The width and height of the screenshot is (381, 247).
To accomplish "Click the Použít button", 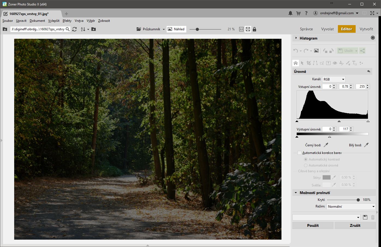I will (x=313, y=225).
